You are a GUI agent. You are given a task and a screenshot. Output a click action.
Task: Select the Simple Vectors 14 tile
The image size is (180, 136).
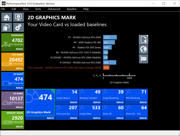67,95
